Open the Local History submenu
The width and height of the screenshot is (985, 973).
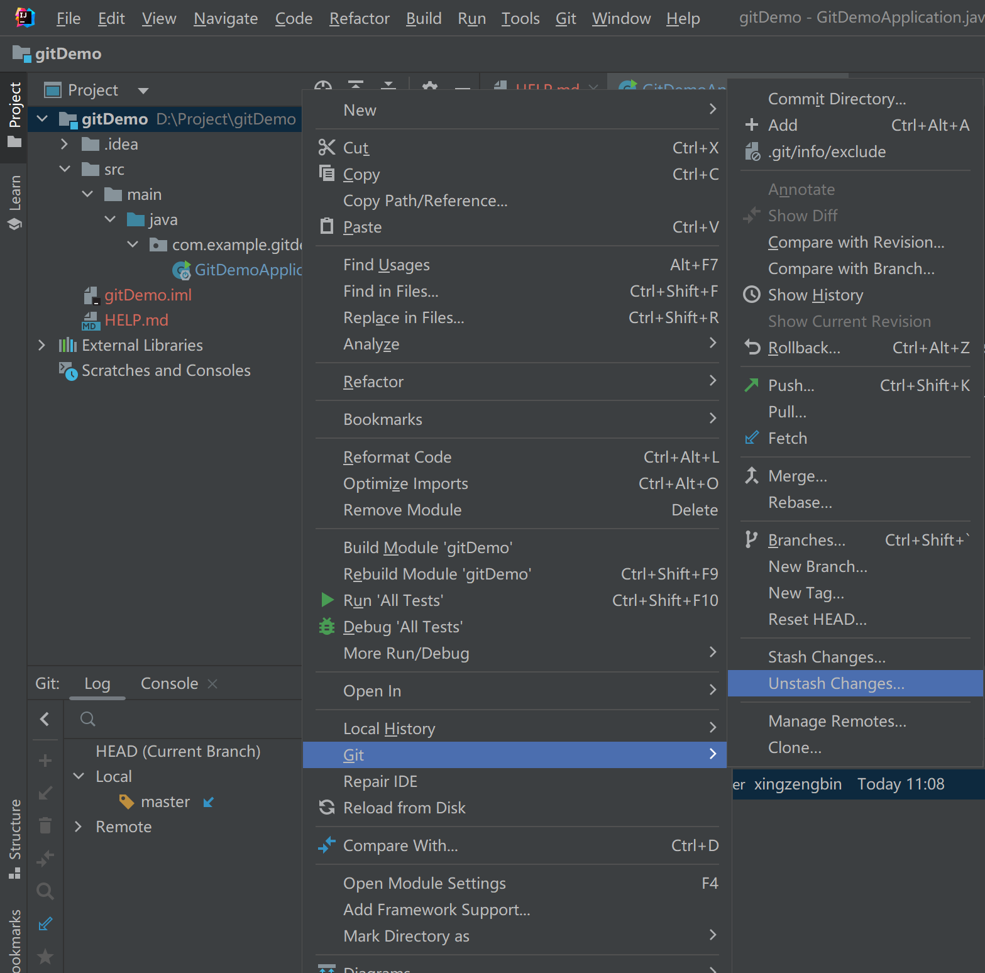[514, 728]
